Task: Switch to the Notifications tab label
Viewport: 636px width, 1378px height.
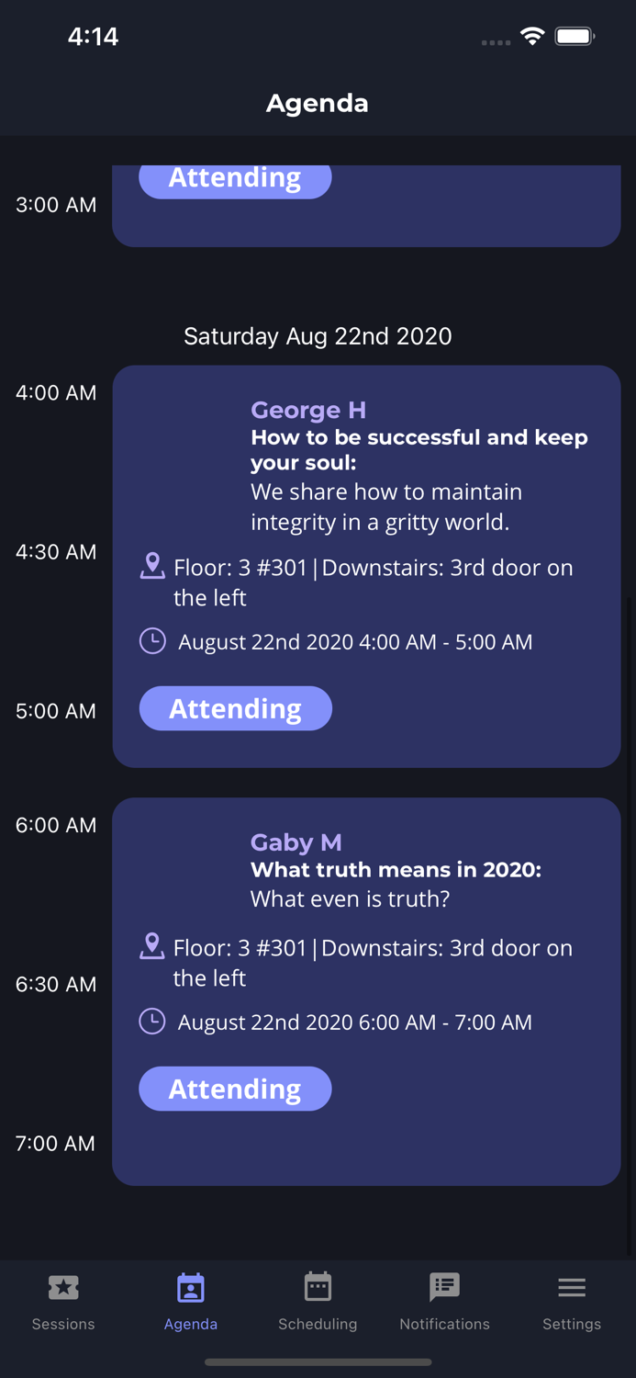Action: [444, 1324]
